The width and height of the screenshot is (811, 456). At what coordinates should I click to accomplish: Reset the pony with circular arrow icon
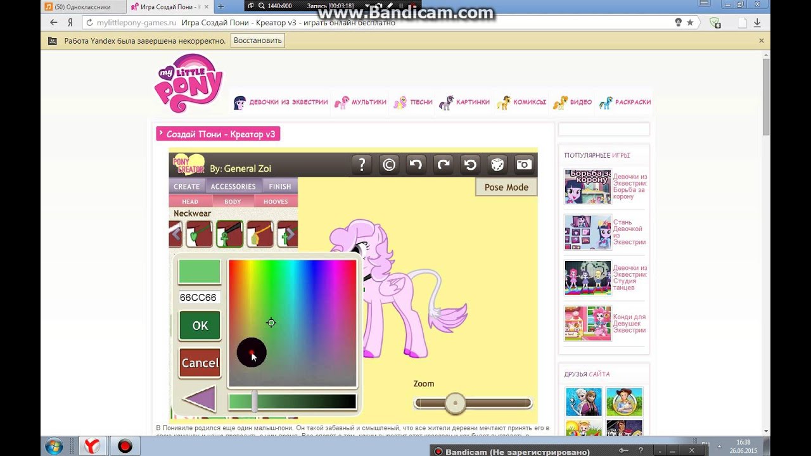click(x=470, y=165)
